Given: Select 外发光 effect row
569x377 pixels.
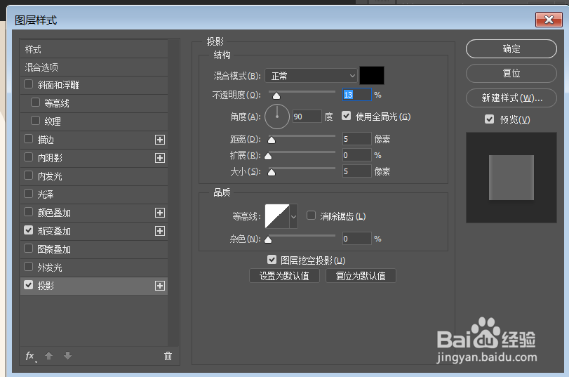Looking at the screenshot, I should pyautogui.click(x=93, y=267).
